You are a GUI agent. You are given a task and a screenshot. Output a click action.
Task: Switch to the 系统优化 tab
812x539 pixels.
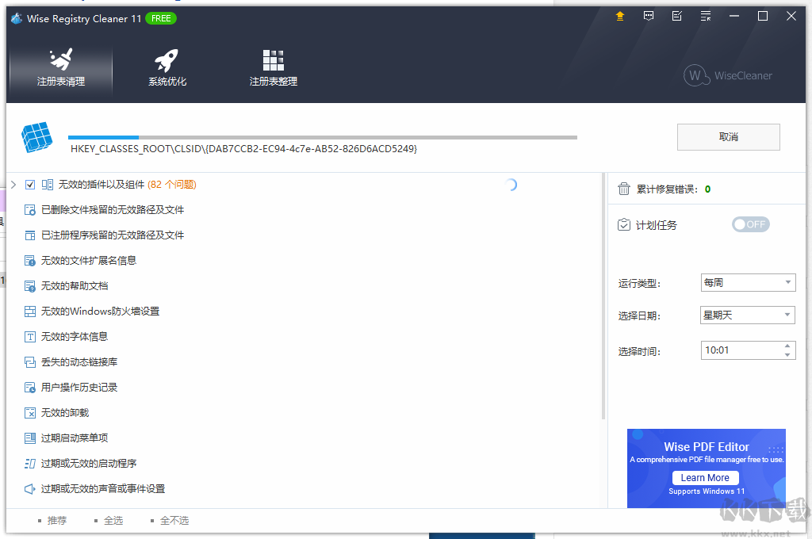[167, 68]
